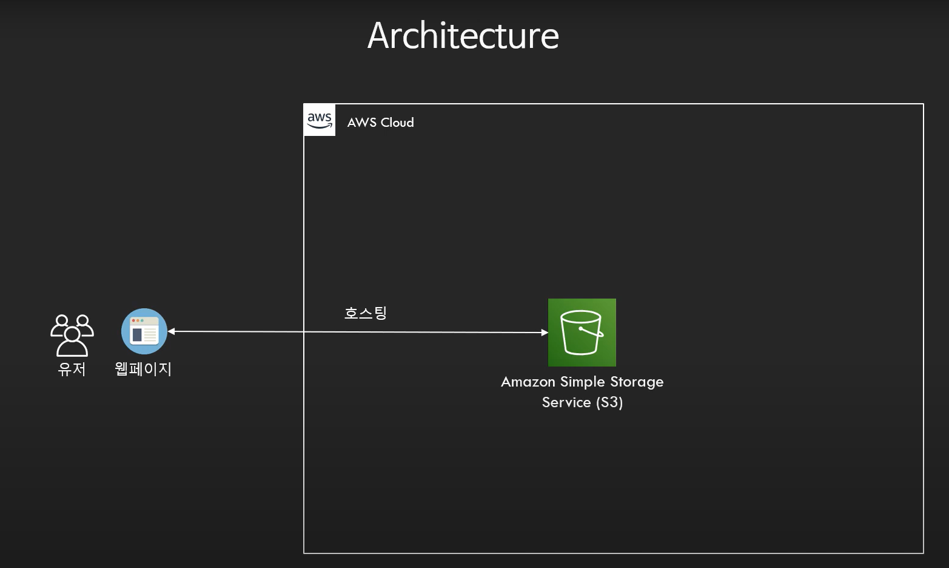The height and width of the screenshot is (568, 949).
Task: Click the 호스팅 arrow label
Action: [366, 313]
